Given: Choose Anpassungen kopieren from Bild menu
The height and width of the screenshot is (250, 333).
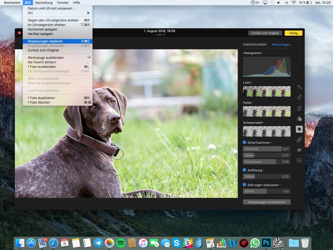Looking at the screenshot, I should [45, 41].
